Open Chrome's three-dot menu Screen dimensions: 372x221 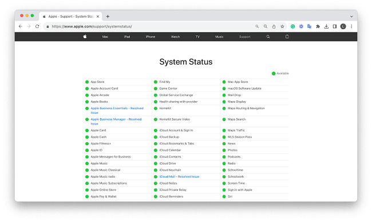[351, 26]
